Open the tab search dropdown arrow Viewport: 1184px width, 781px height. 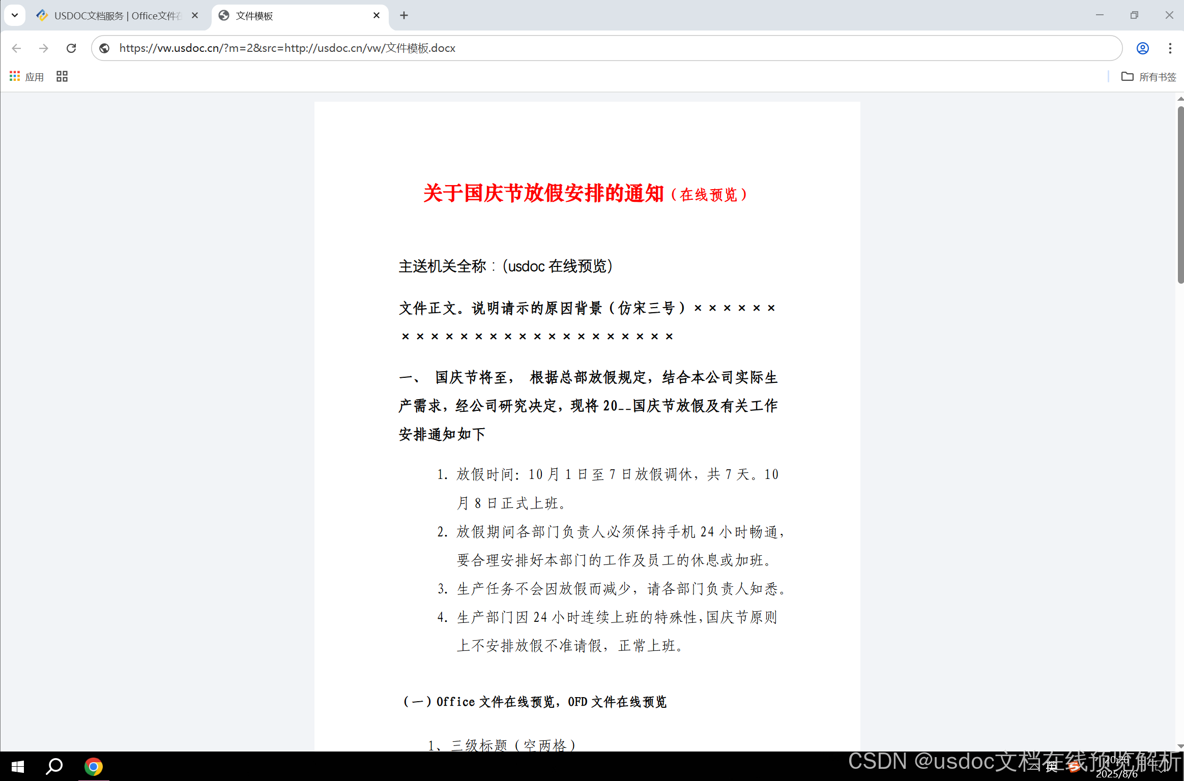pyautogui.click(x=14, y=15)
